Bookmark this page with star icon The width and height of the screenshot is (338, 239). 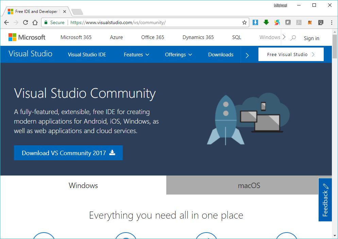tap(244, 22)
